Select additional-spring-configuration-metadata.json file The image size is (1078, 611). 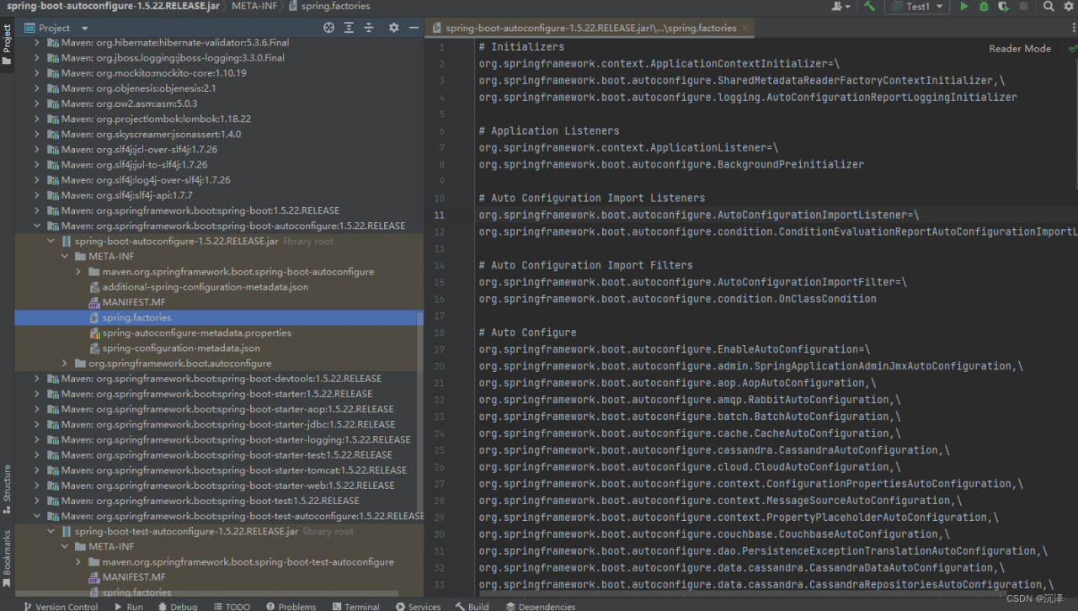pos(205,286)
